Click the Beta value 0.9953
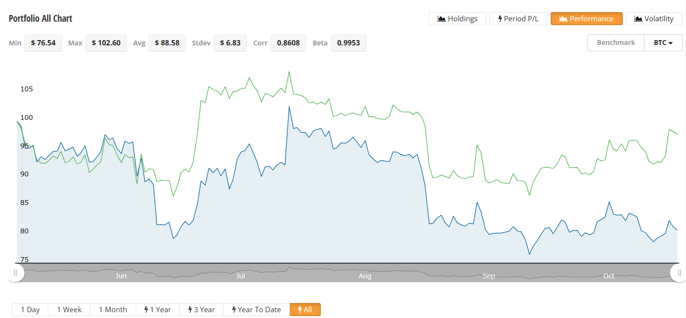 tap(349, 43)
